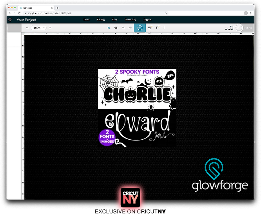Viewport: 261px width, 216px height.
Task: Select the glowforge browser tab
Action: pos(36,8)
